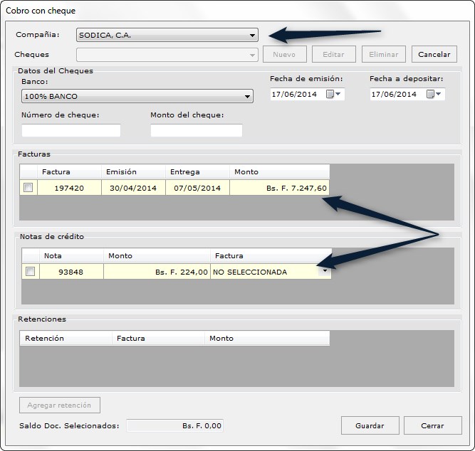Click the Fecha a depositar date value
The height and width of the screenshot is (451, 475).
(394, 94)
